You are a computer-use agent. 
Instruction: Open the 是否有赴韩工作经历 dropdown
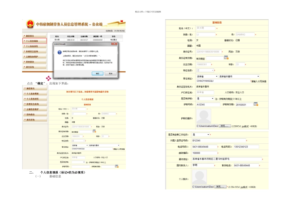coord(201,135)
